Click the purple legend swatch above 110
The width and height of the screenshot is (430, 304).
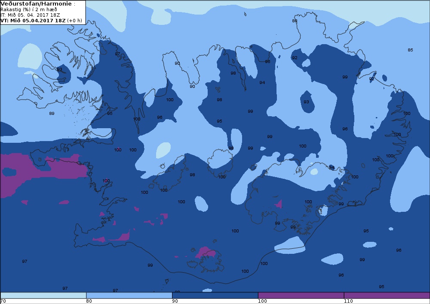pos(387,295)
